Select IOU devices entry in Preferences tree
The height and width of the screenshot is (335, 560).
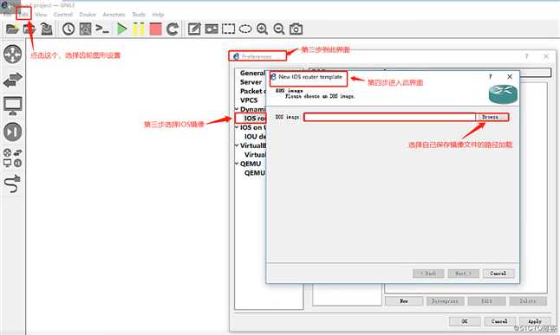pos(255,136)
